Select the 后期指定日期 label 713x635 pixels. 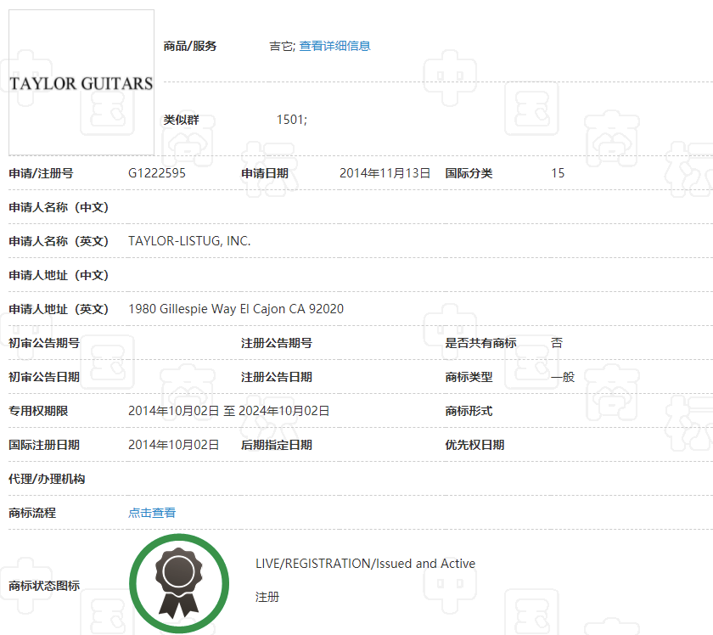coord(277,445)
